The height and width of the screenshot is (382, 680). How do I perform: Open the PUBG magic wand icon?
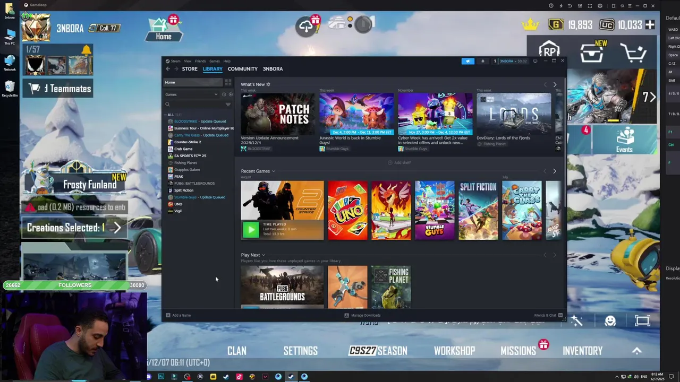click(x=577, y=320)
